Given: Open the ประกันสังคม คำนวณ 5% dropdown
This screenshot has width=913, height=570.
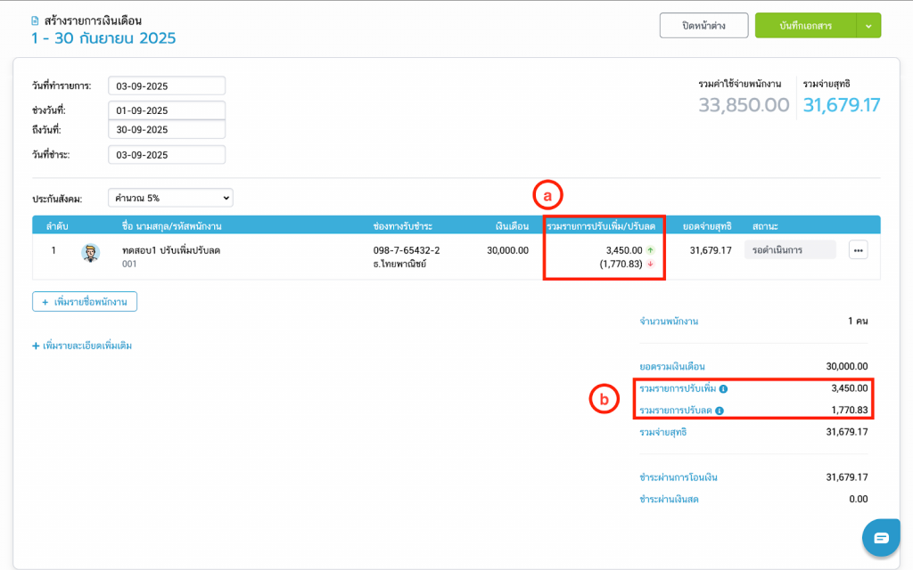Looking at the screenshot, I should [170, 197].
